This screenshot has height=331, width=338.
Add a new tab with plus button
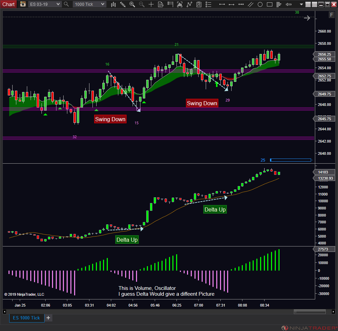click(x=48, y=318)
